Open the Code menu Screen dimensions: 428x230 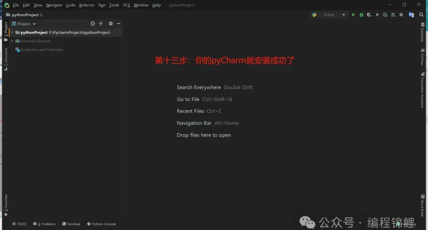pyautogui.click(x=71, y=5)
